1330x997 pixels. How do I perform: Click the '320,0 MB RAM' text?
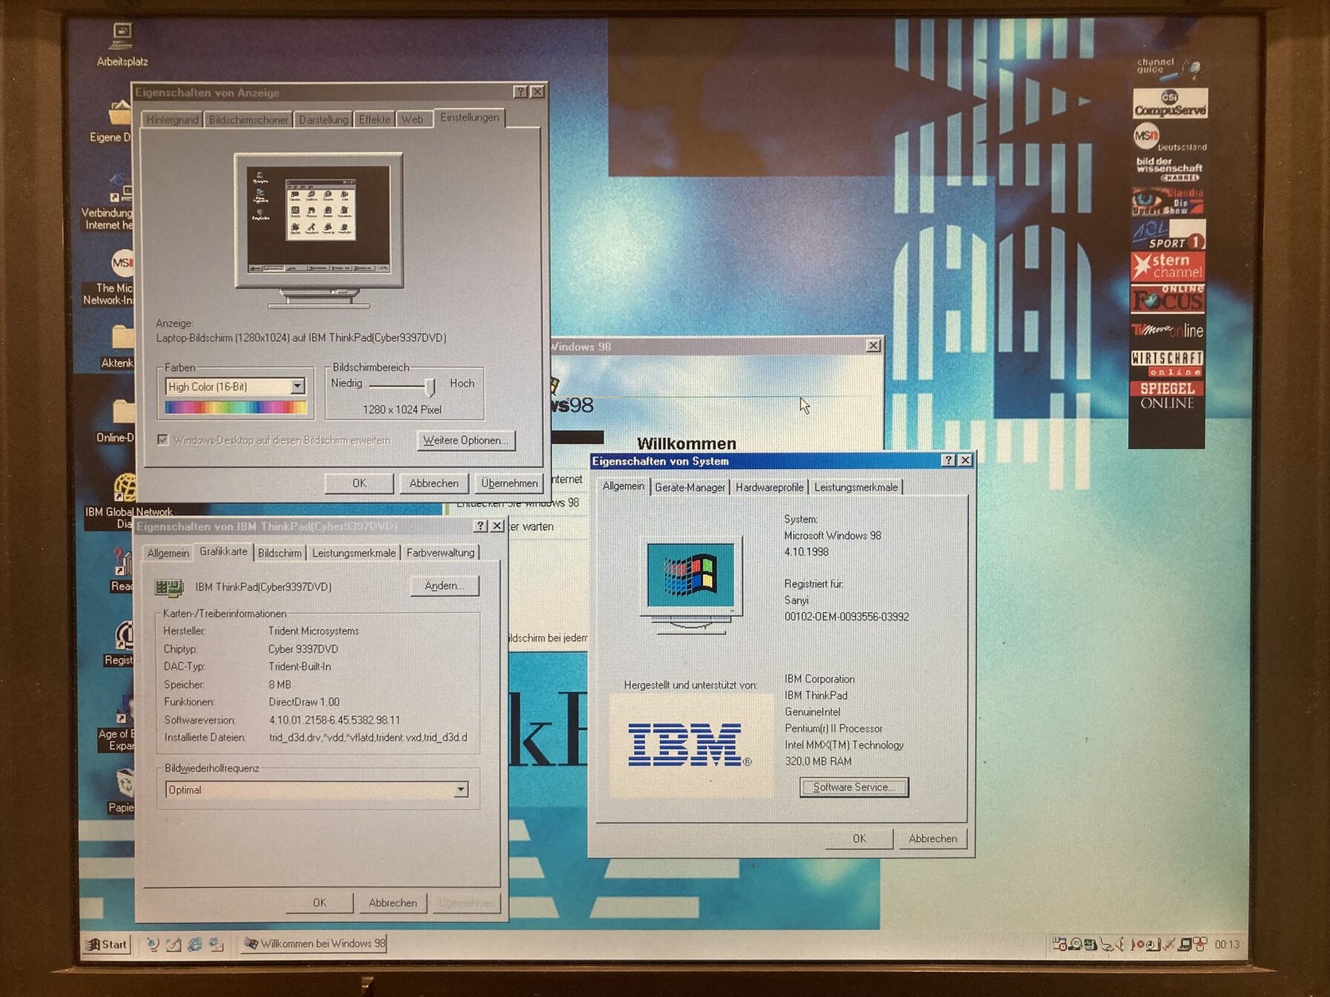tap(818, 761)
